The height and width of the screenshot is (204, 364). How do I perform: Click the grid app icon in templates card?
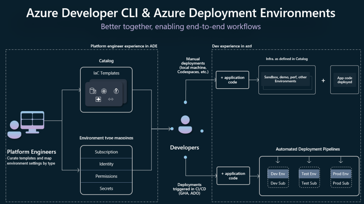pyautogui.click(x=98, y=99)
